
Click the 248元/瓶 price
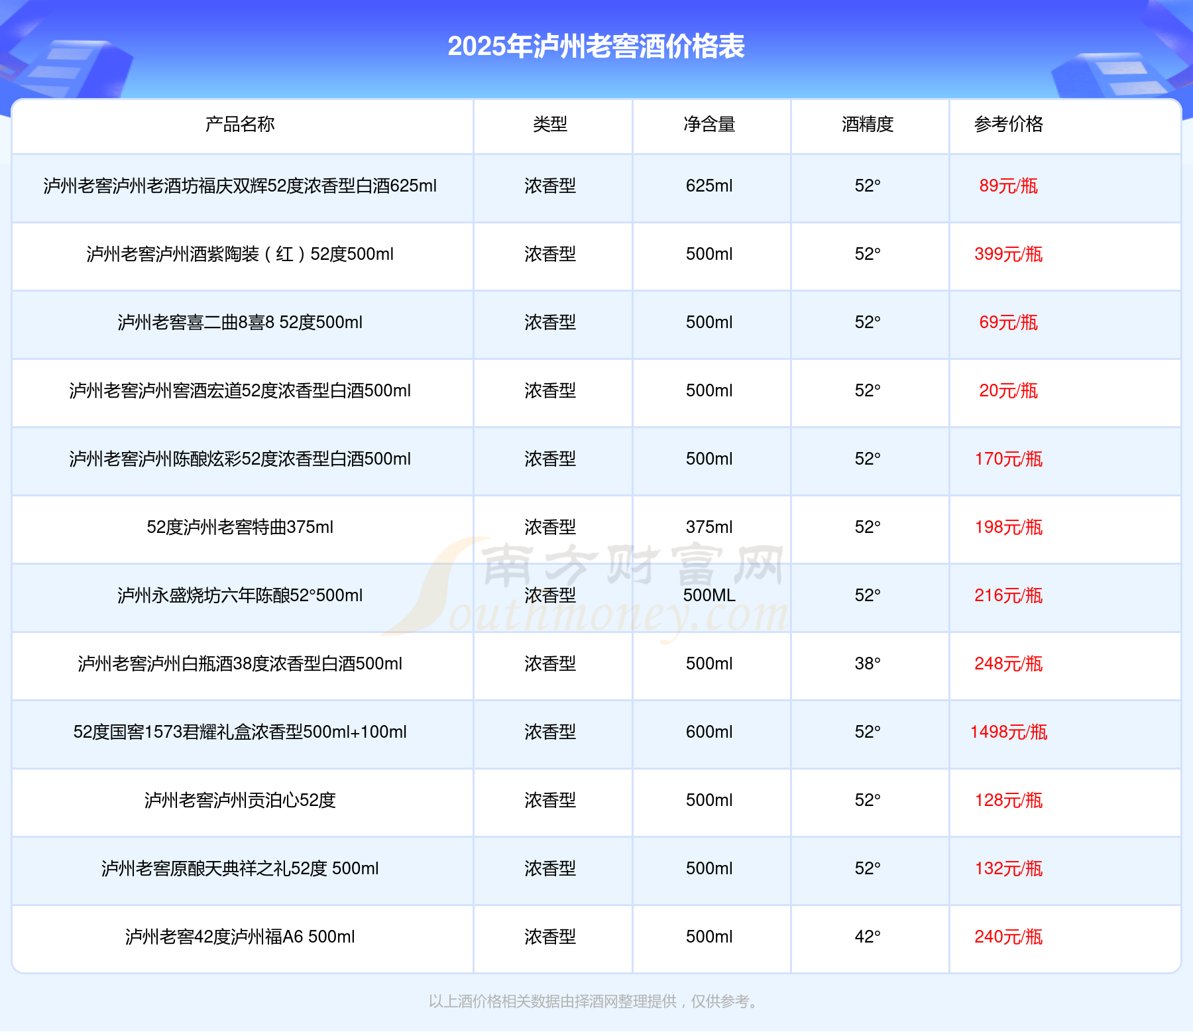(1009, 663)
